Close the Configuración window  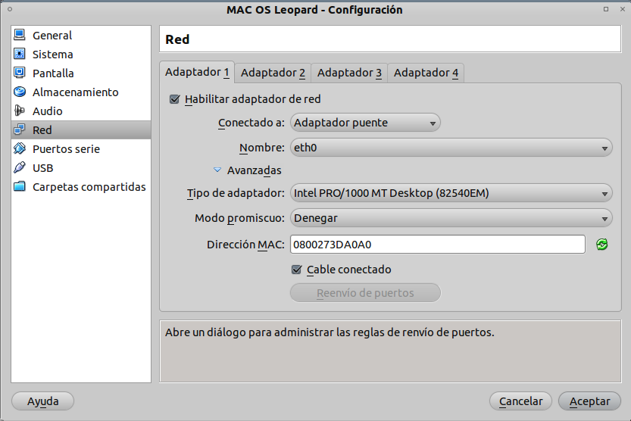pyautogui.click(x=622, y=9)
